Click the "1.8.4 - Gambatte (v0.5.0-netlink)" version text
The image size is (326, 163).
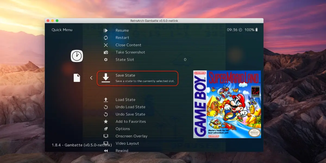82,145
